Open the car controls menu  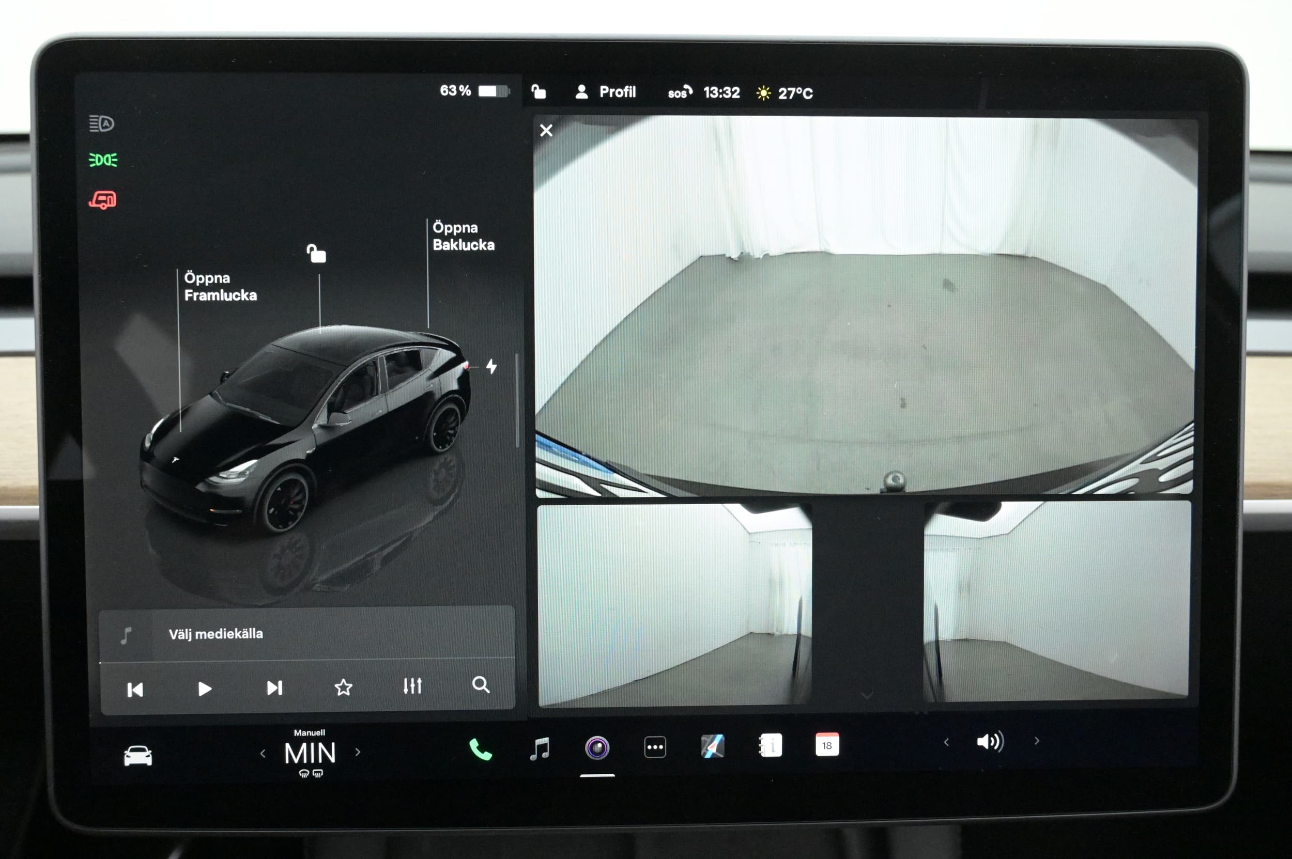(137, 756)
